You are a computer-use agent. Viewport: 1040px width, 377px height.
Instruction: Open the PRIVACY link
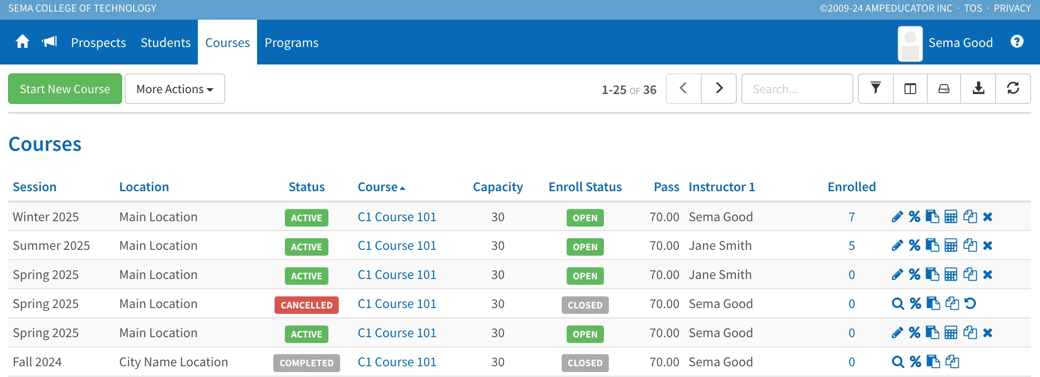(1012, 9)
